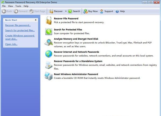Click the 'Help' toolbar label
The width and height of the screenshot is (161, 116).
pos(122,11)
